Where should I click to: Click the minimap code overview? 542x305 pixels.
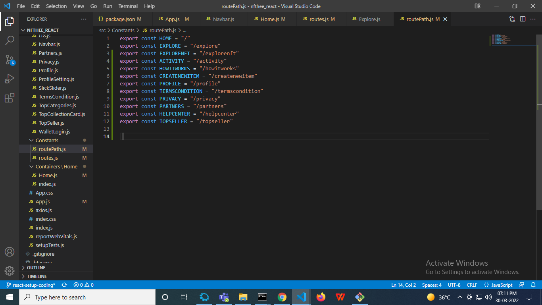[x=500, y=39]
